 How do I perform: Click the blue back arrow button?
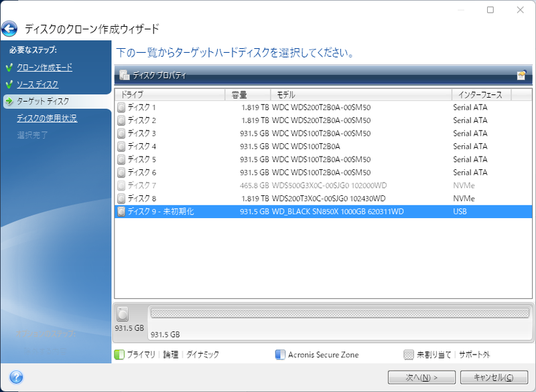[x=9, y=29]
